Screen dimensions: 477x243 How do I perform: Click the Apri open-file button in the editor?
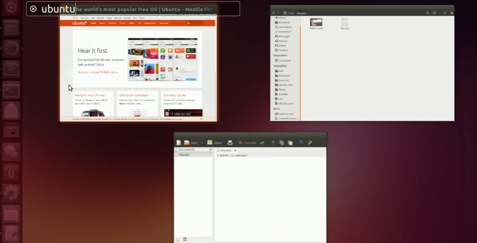click(191, 143)
